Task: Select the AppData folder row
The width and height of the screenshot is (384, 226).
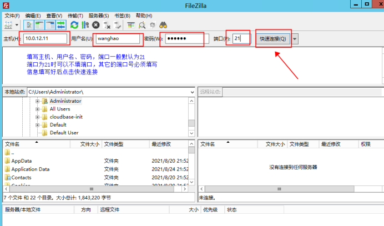Action: 96,161
